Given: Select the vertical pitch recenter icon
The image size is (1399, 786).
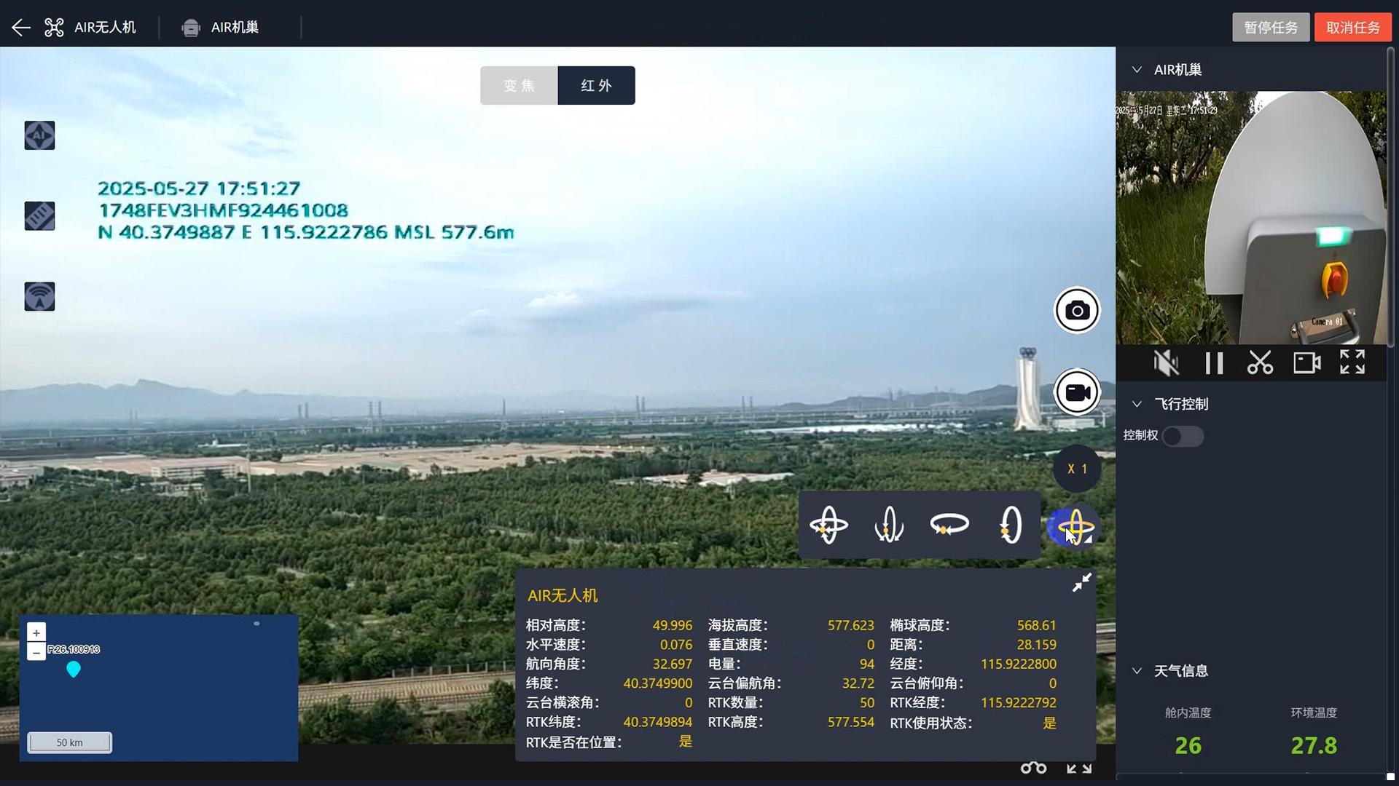Looking at the screenshot, I should tap(1011, 525).
